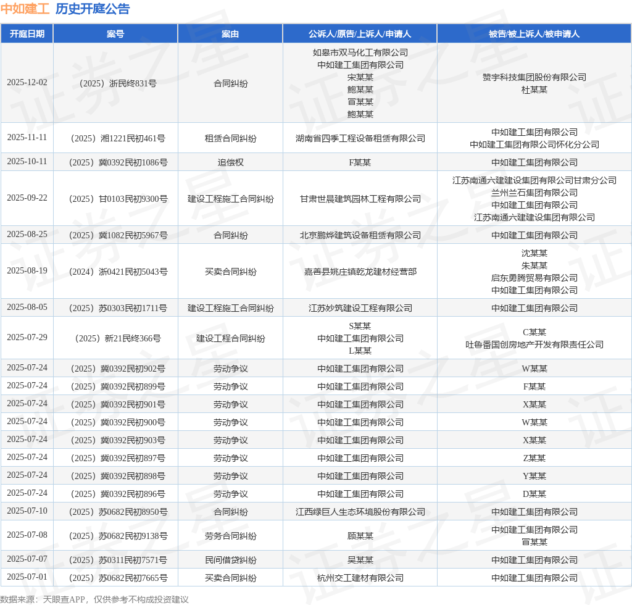Screen dimensions: 632x605
Task: Click the 案由 column header
Action: 230,34
